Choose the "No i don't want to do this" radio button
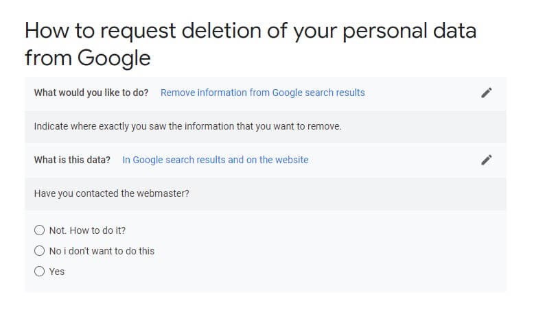Screen dimensions: 534x312 40,251
